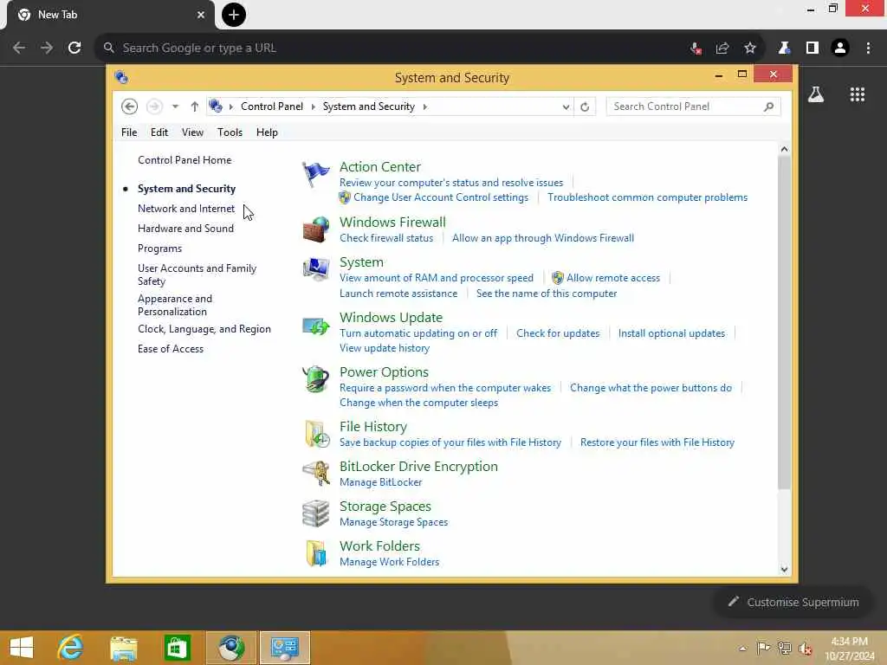
Task: Open File Explorer from the taskbar
Action: 124,648
